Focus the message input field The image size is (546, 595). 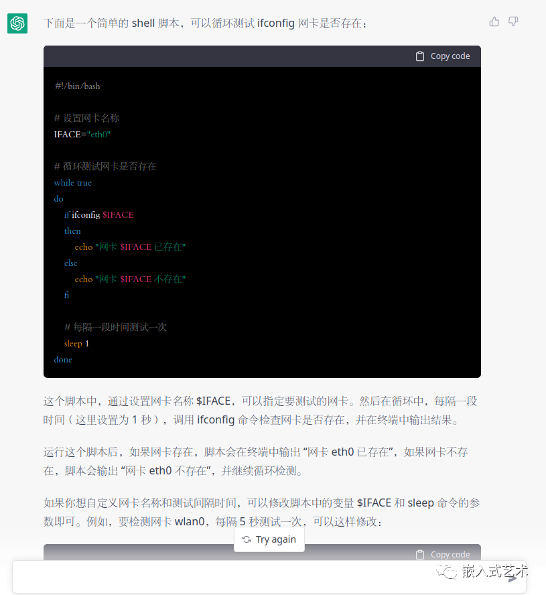[x=269, y=577]
